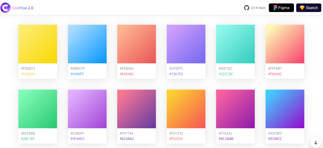Copy the #0396FF hex code
This screenshot has height=148, width=323.
coord(77,74)
